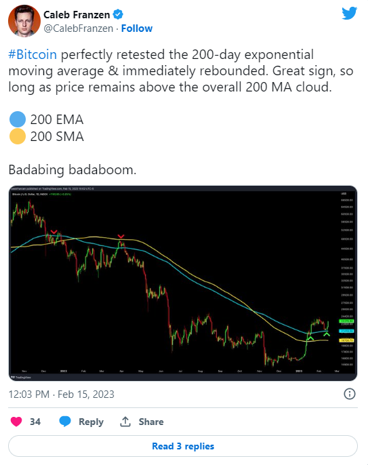The image size is (368, 465).
Task: Click the reply speech bubble icon
Action: [x=65, y=422]
